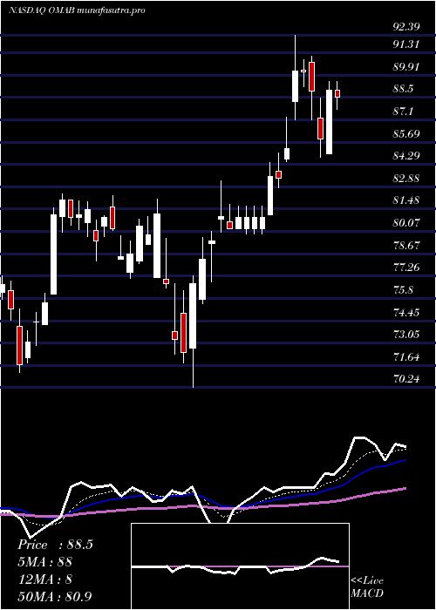Viewport: 436px width, 610px height.
Task: Click the blue moving average line at right end
Action: click(405, 460)
